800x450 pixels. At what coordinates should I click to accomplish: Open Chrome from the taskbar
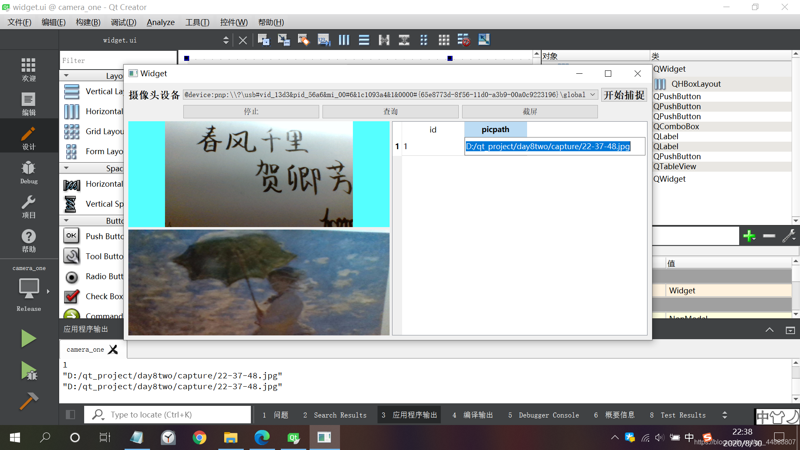click(x=199, y=437)
